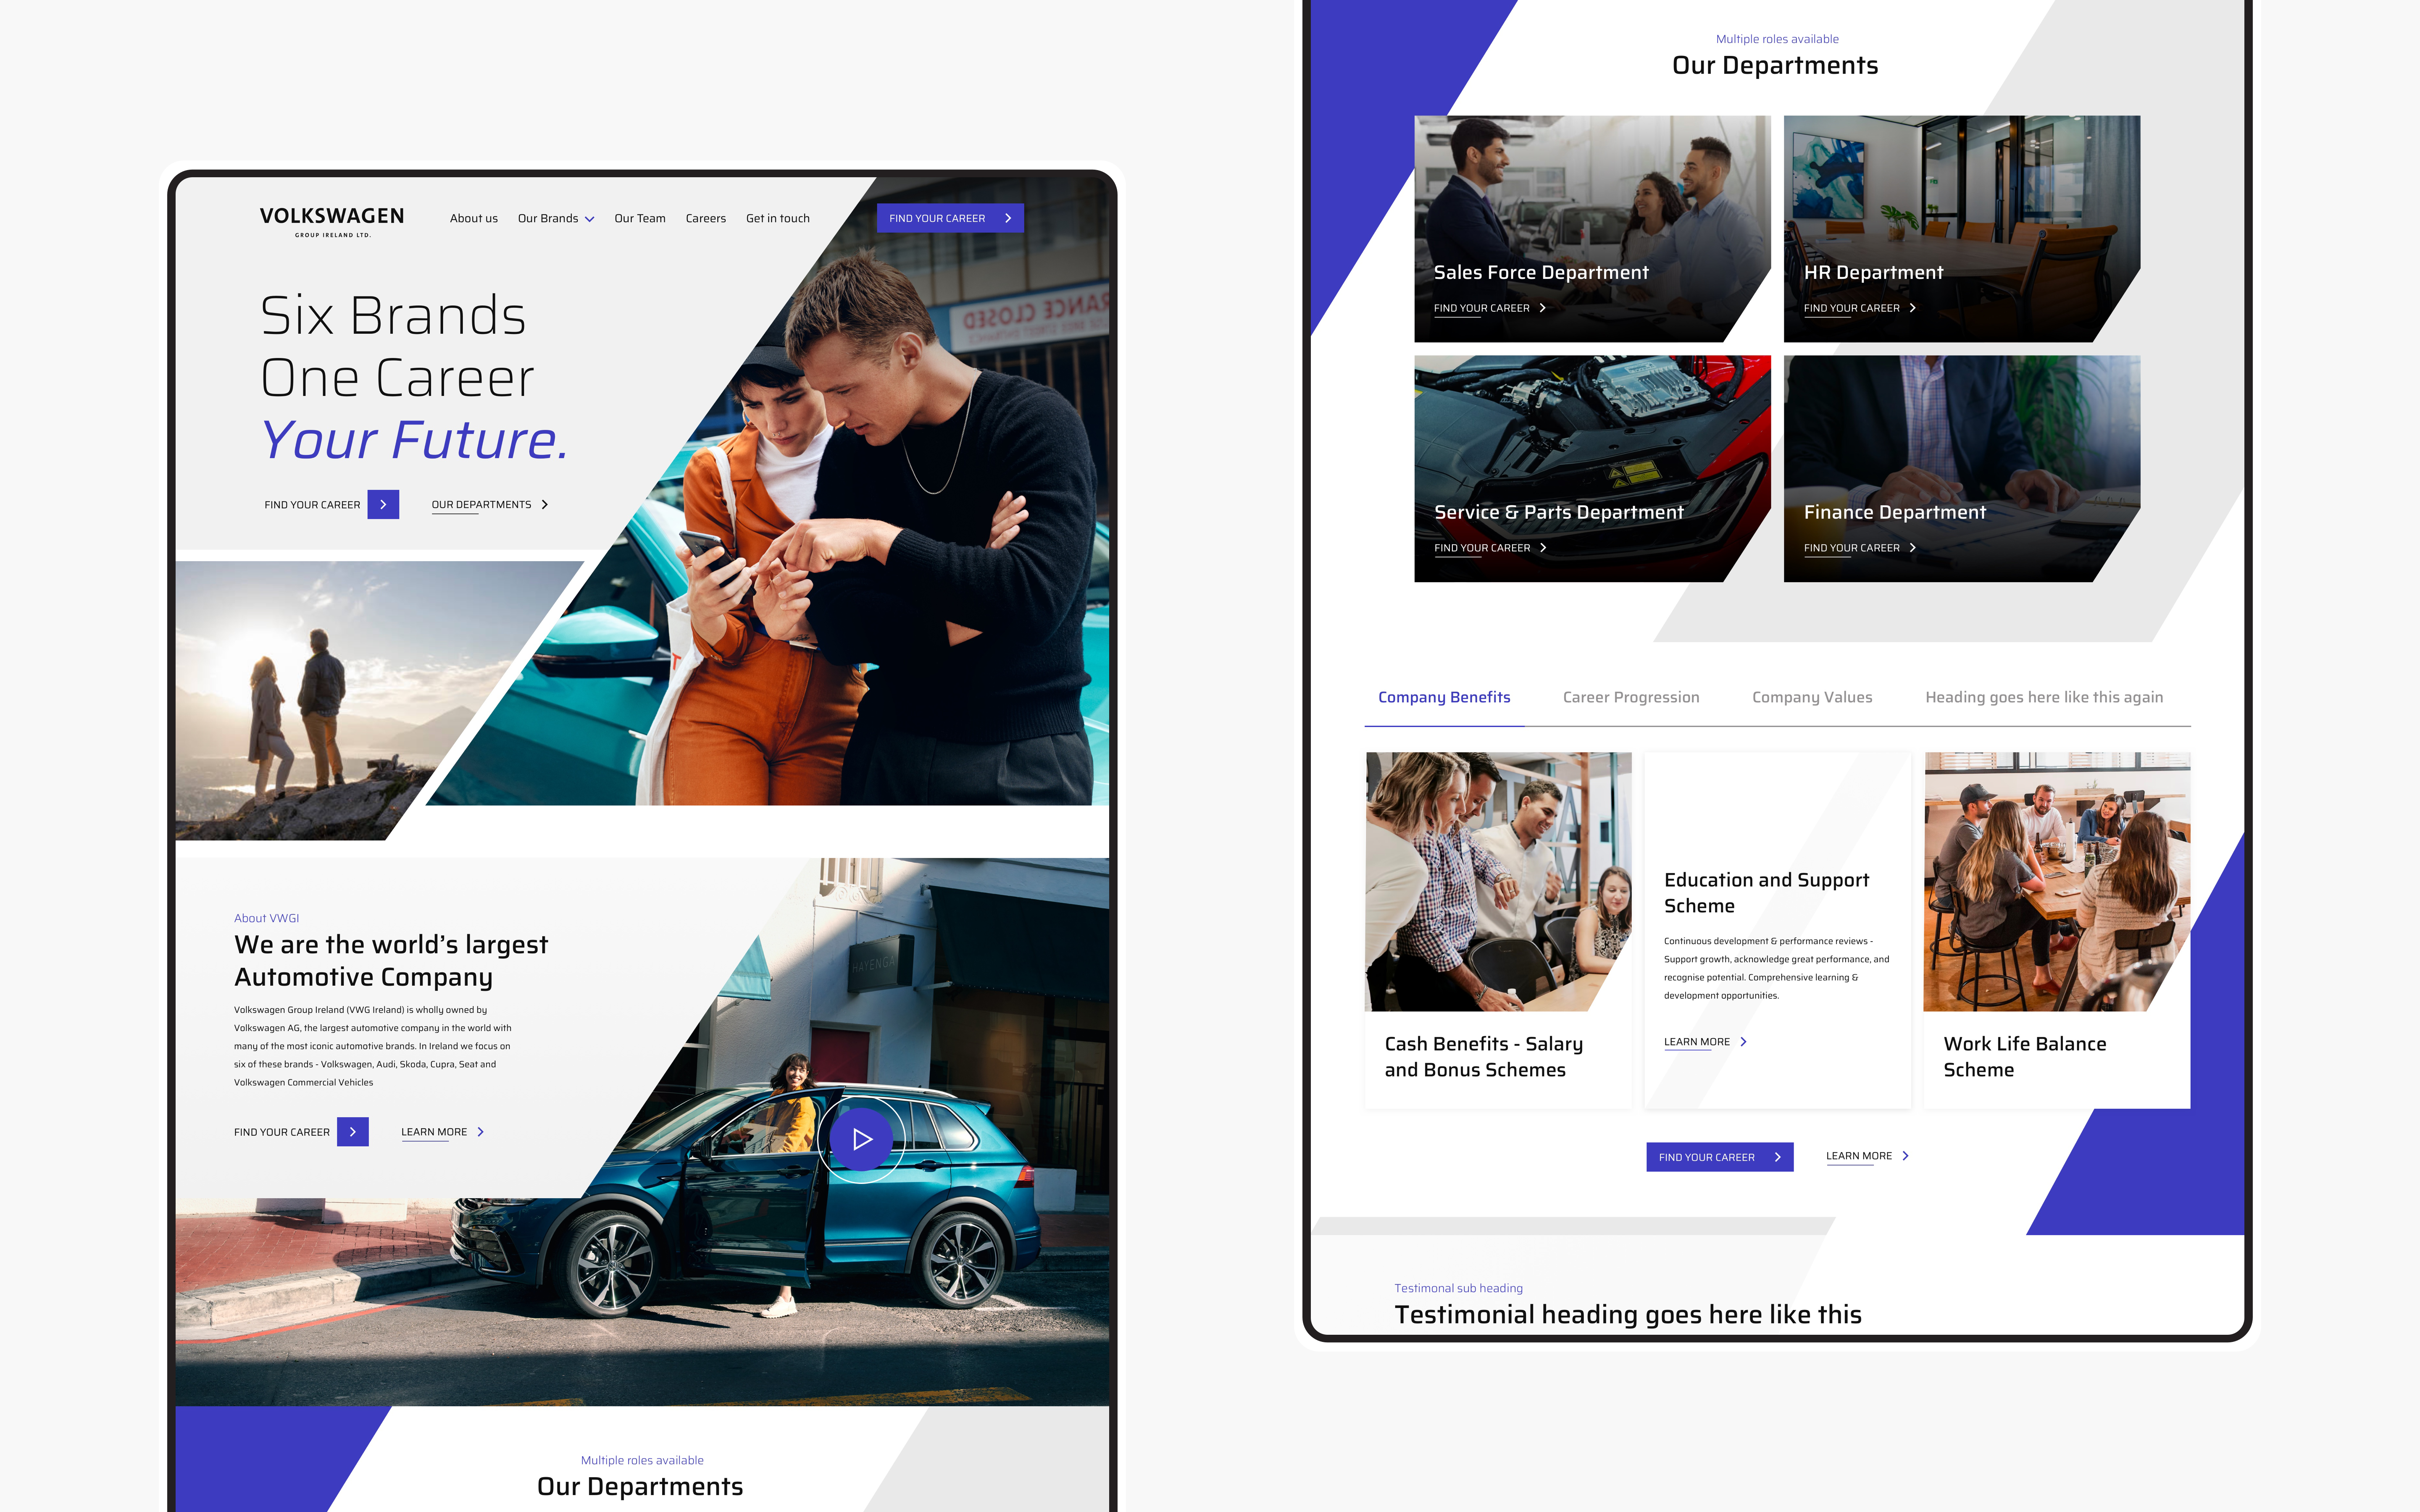Click the chevron in Finance Department card
The height and width of the screenshot is (1512, 2420).
pyautogui.click(x=1913, y=548)
